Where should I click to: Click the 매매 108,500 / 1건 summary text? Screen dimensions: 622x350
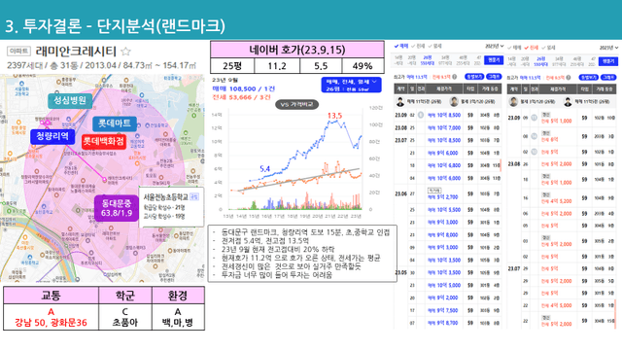[x=243, y=88]
